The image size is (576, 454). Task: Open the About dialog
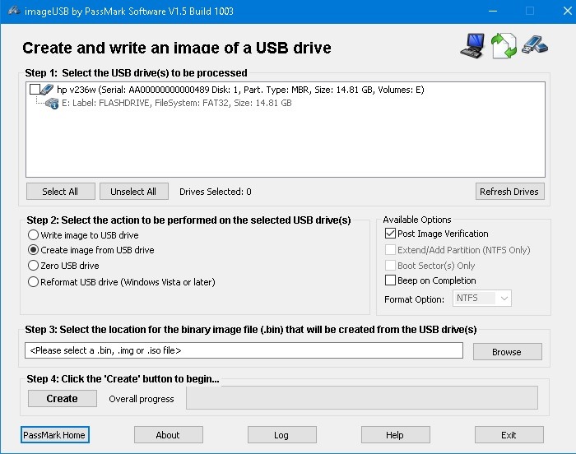pos(168,435)
